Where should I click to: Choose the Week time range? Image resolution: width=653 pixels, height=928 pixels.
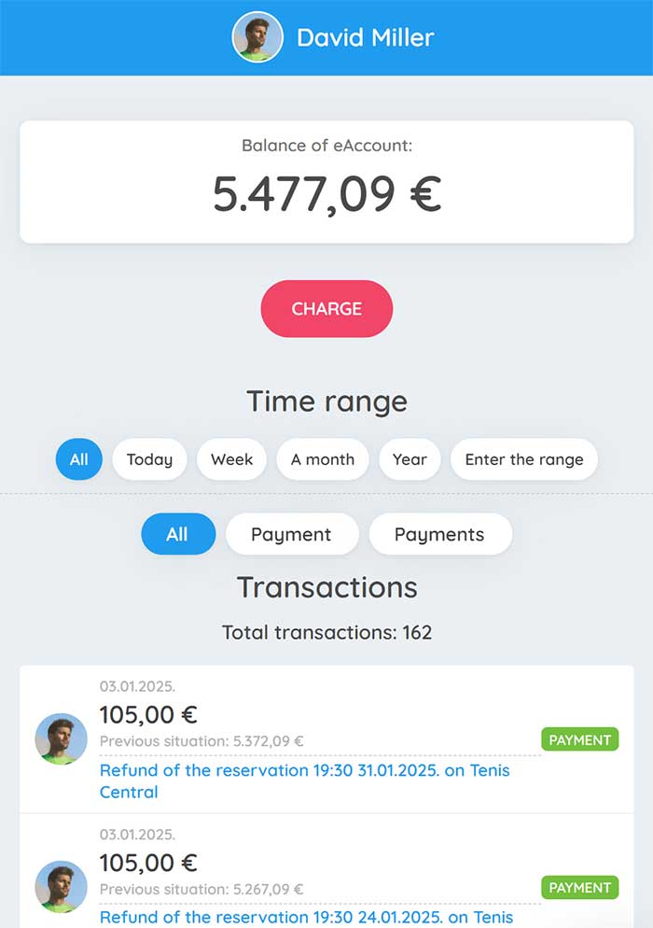pos(231,459)
